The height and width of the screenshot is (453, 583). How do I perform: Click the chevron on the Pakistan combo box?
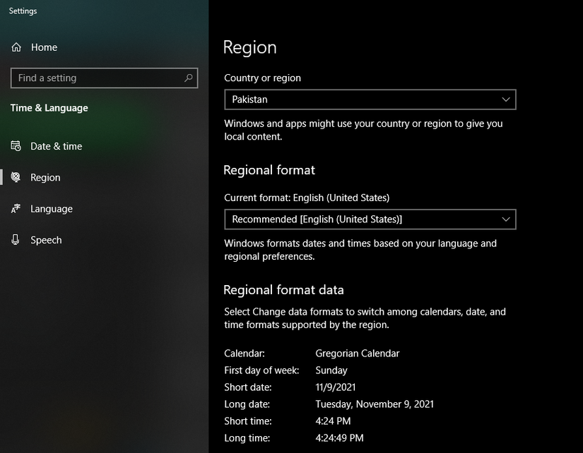506,99
